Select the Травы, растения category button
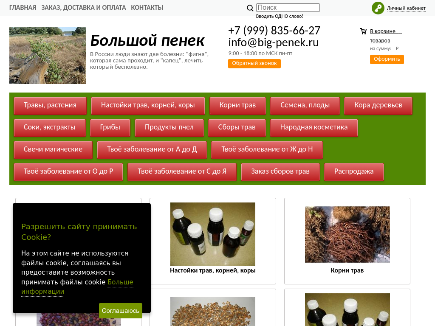 (x=50, y=106)
